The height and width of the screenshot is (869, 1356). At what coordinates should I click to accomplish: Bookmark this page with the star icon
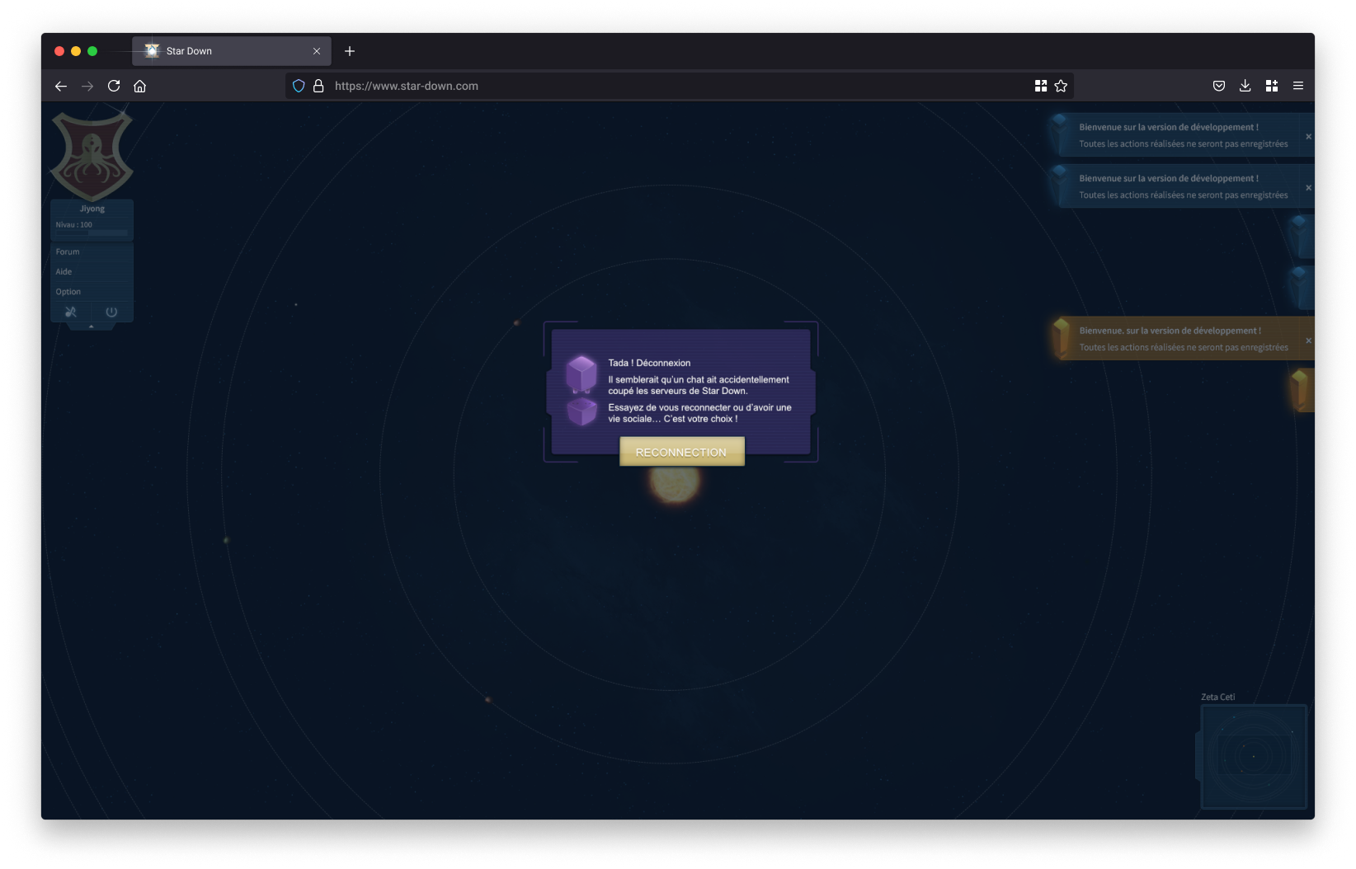click(x=1061, y=86)
